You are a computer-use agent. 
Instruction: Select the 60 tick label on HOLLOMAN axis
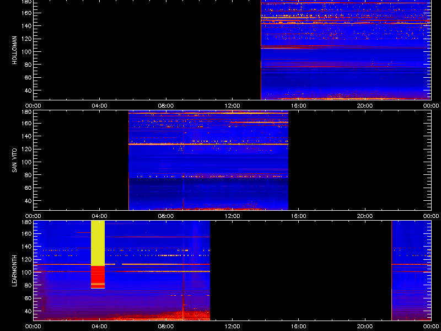pos(28,78)
